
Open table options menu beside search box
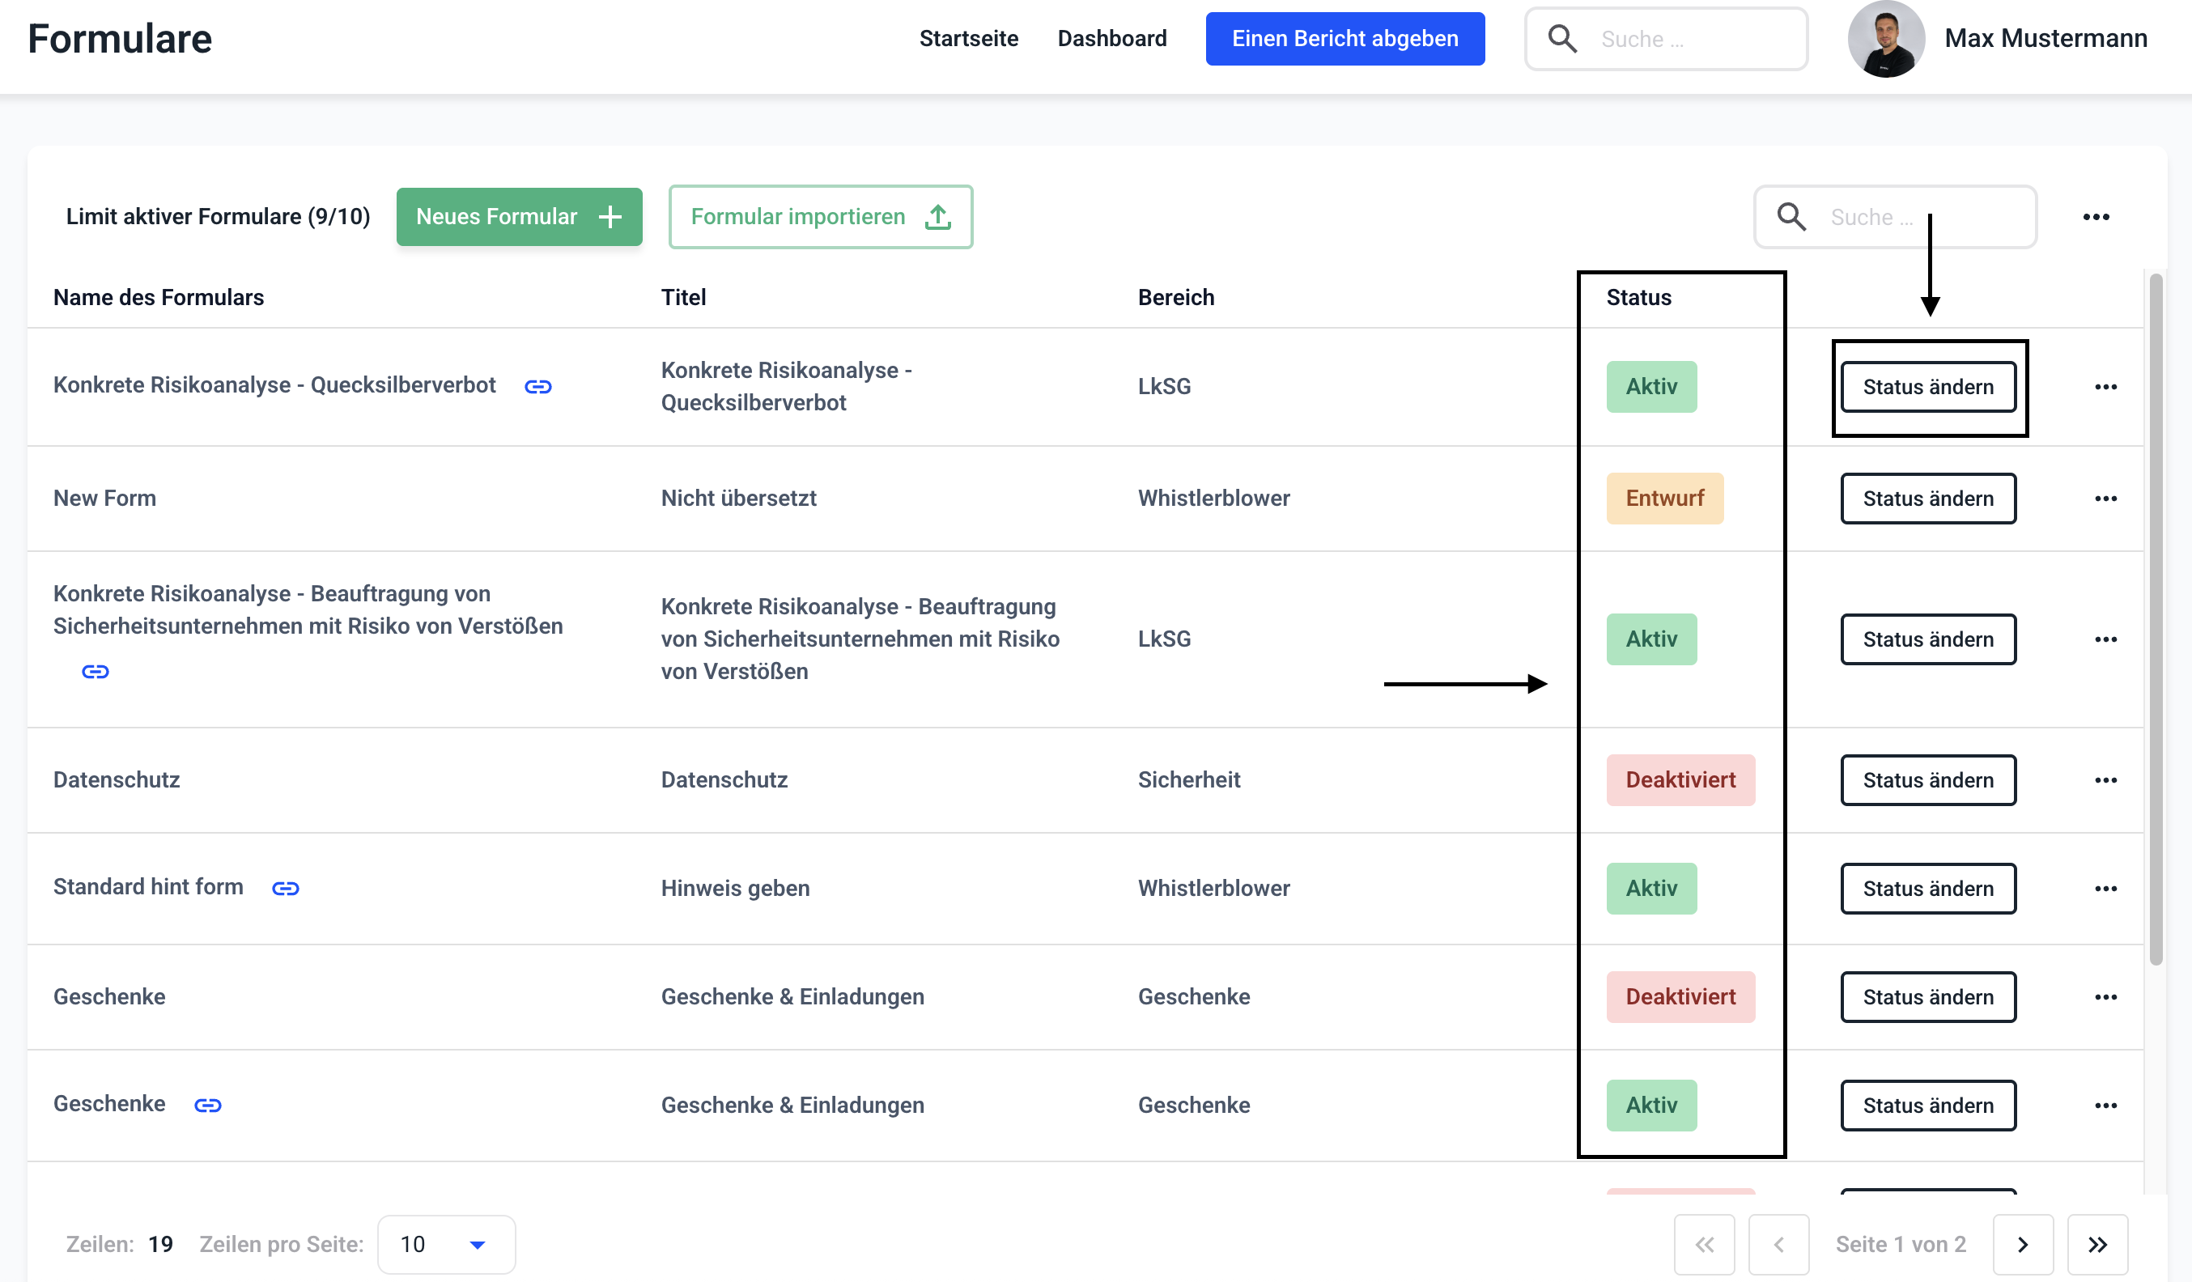point(2096,217)
